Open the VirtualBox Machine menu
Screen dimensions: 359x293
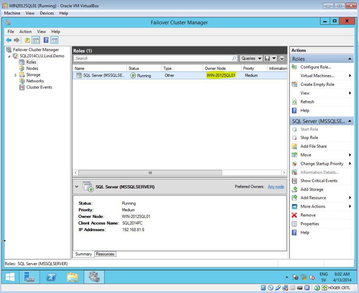click(x=12, y=13)
